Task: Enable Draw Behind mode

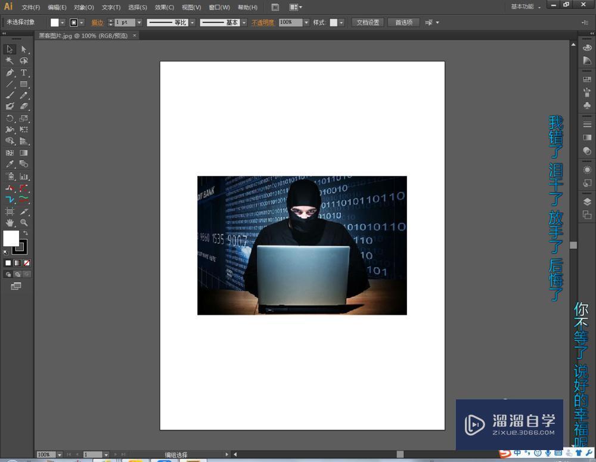Action: 17,274
